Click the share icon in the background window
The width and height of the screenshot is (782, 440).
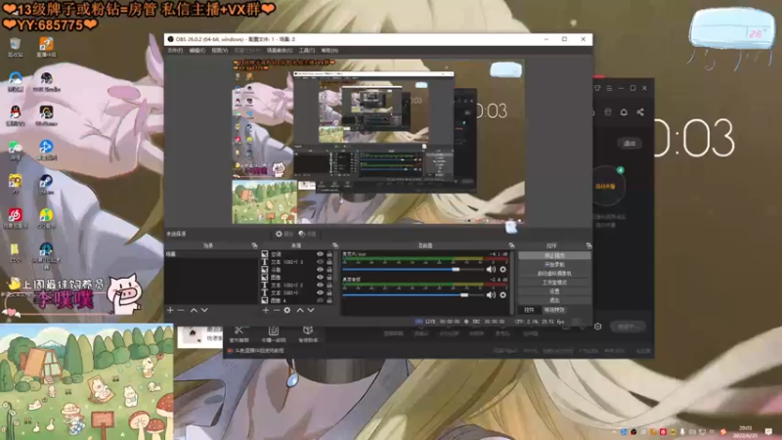click(640, 112)
